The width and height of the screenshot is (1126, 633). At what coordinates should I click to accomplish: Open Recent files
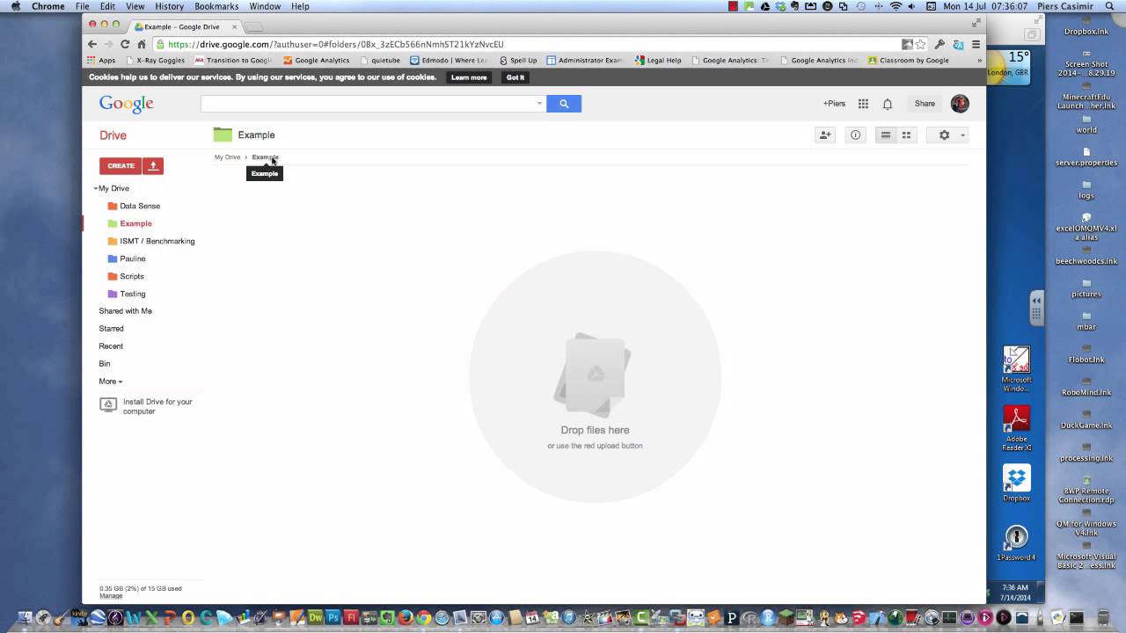click(111, 346)
